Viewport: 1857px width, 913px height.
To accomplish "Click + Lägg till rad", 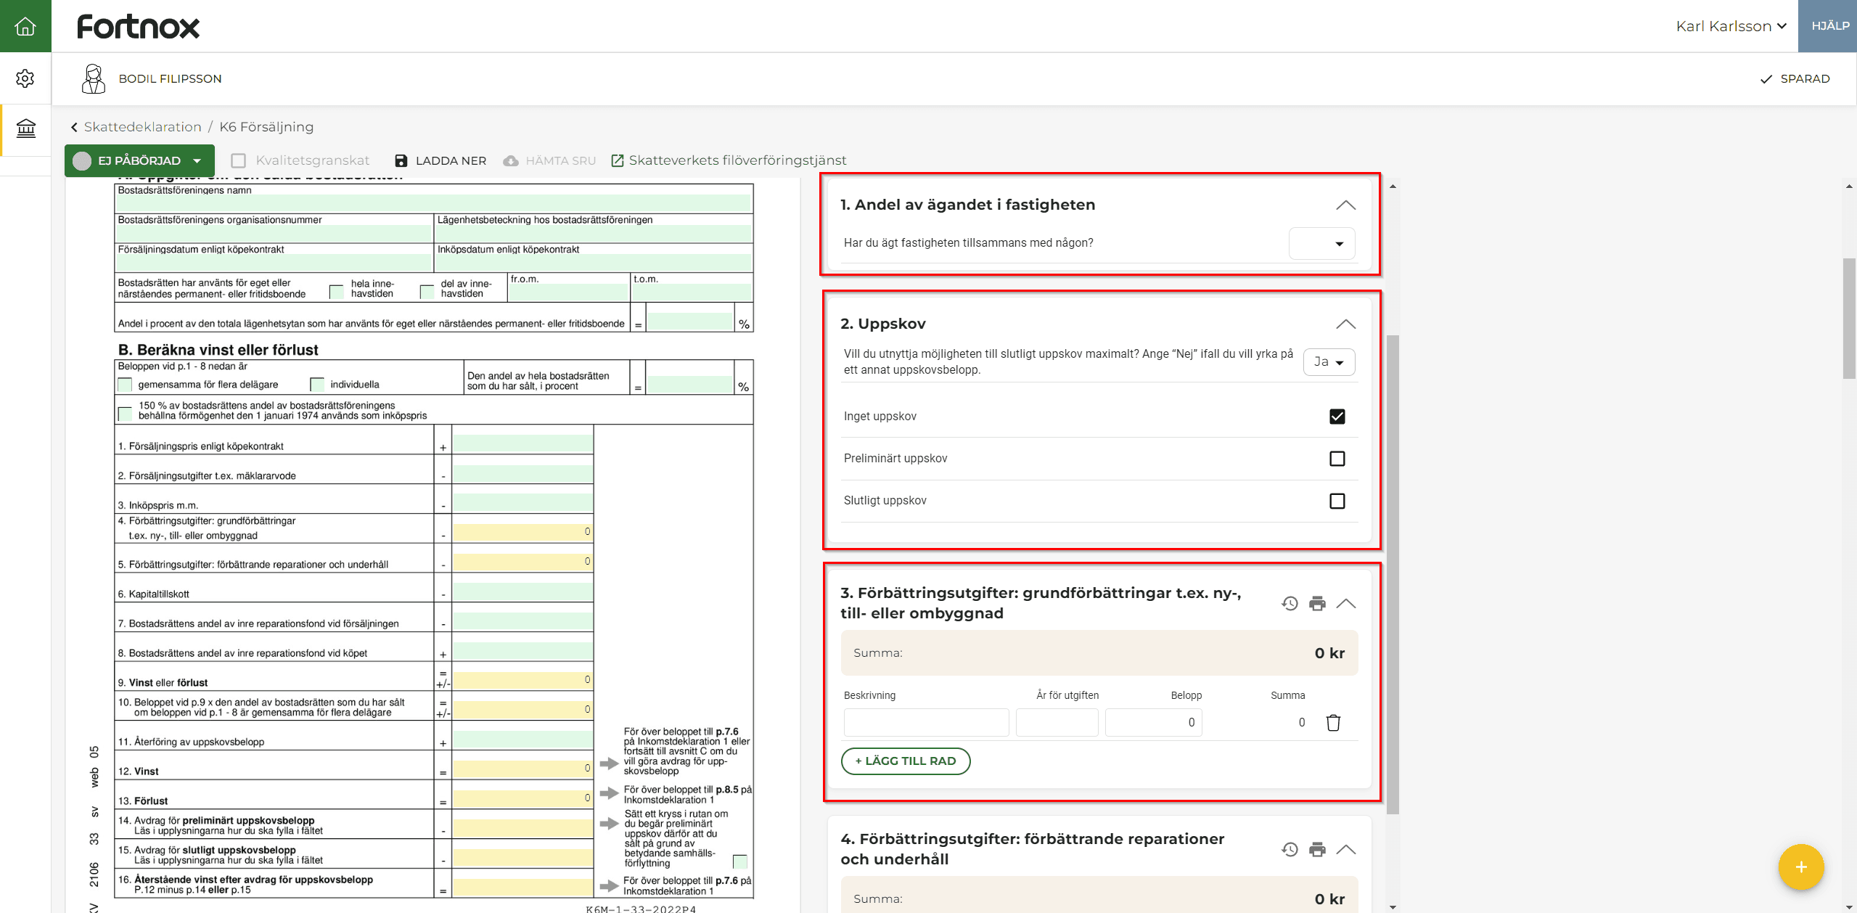I will [x=905, y=761].
